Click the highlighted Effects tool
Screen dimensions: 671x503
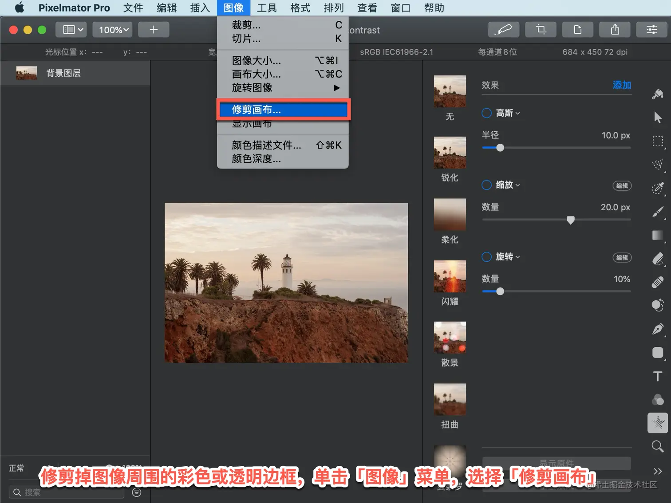[x=658, y=423]
